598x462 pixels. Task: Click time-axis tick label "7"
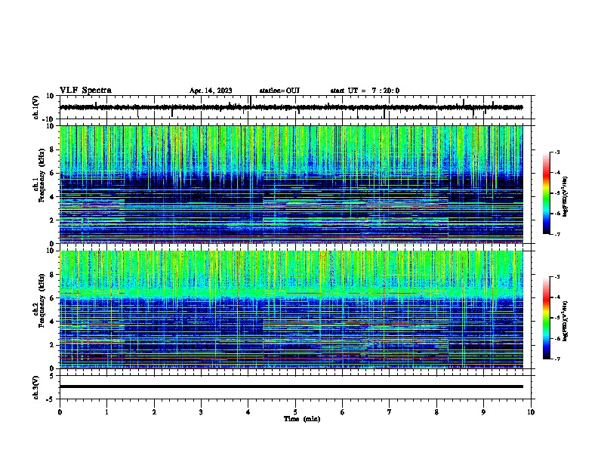tap(390, 412)
